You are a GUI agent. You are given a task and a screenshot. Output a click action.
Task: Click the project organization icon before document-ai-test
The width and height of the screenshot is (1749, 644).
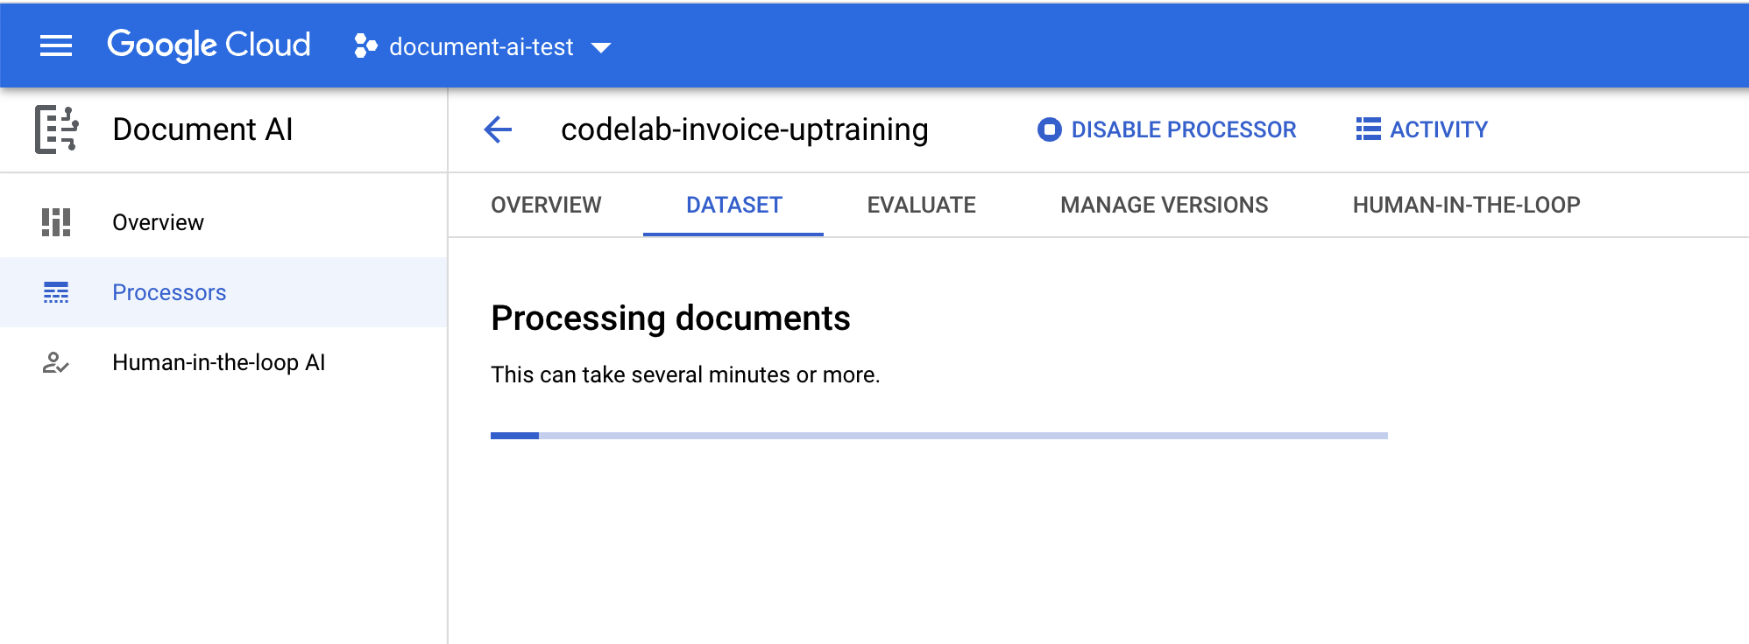click(x=365, y=46)
